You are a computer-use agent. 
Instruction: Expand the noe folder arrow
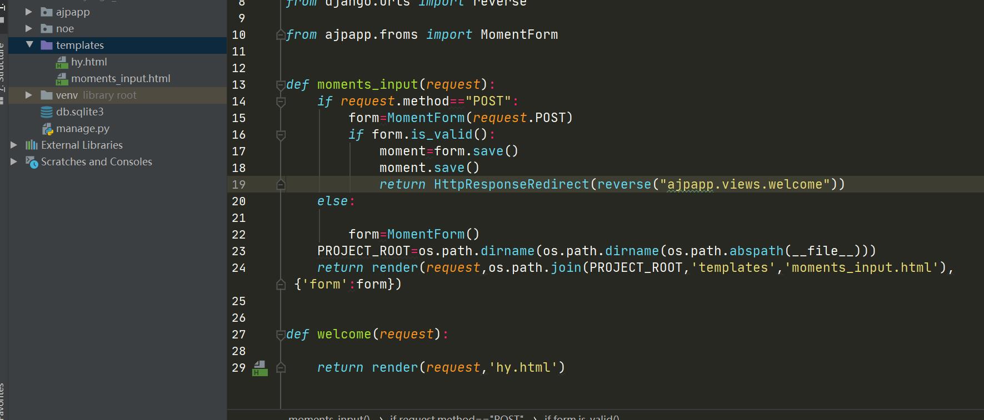(x=29, y=28)
